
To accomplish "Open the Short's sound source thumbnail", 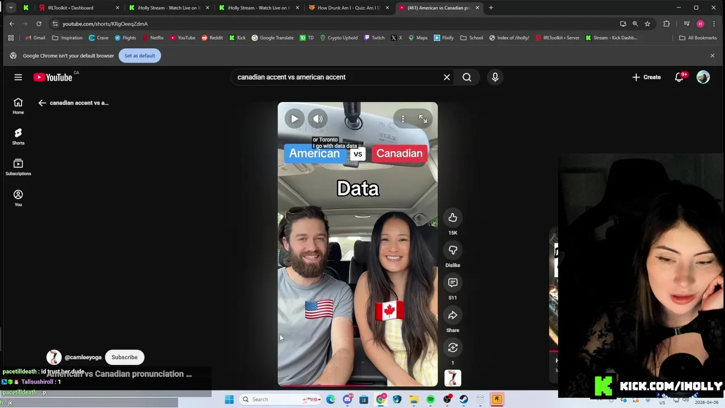I will click(453, 378).
